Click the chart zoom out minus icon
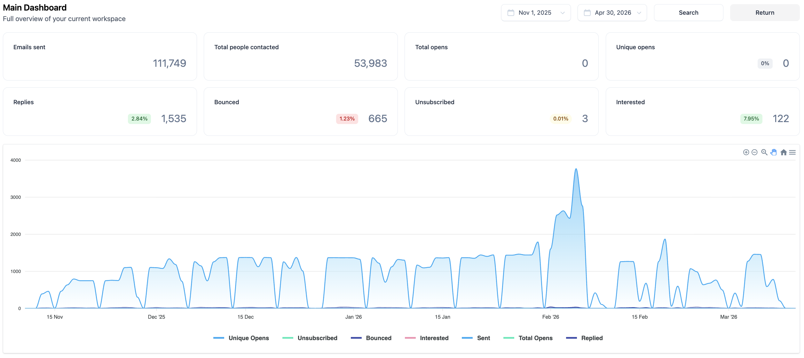This screenshot has height=358, width=804. (x=754, y=152)
